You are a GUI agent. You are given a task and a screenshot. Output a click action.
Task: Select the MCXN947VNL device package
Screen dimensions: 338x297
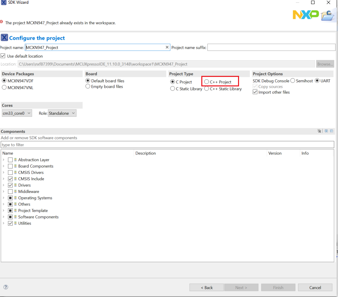tap(4, 87)
